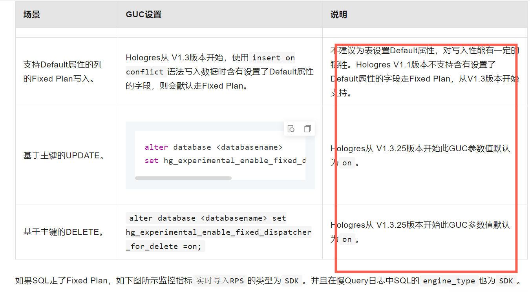Click the 'on' code tag in the UPDATE row
The image size is (530, 292).
pyautogui.click(x=347, y=163)
